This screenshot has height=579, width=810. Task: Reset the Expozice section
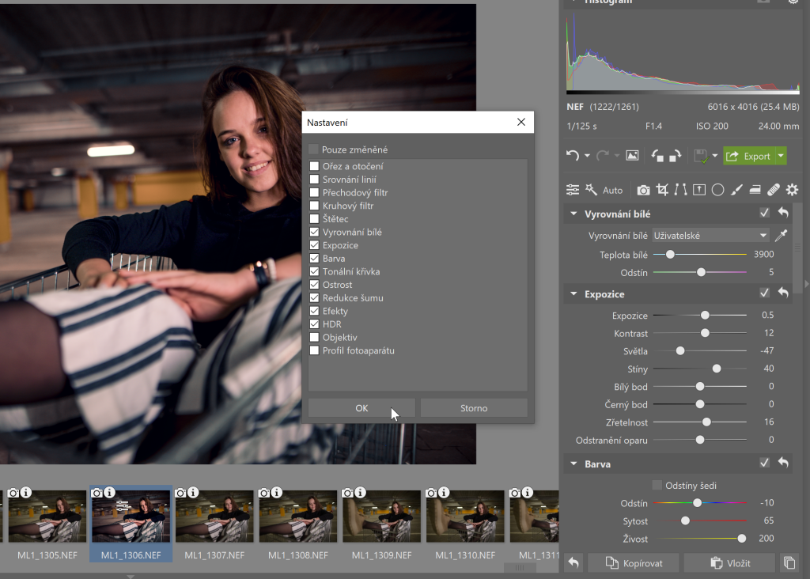(783, 293)
